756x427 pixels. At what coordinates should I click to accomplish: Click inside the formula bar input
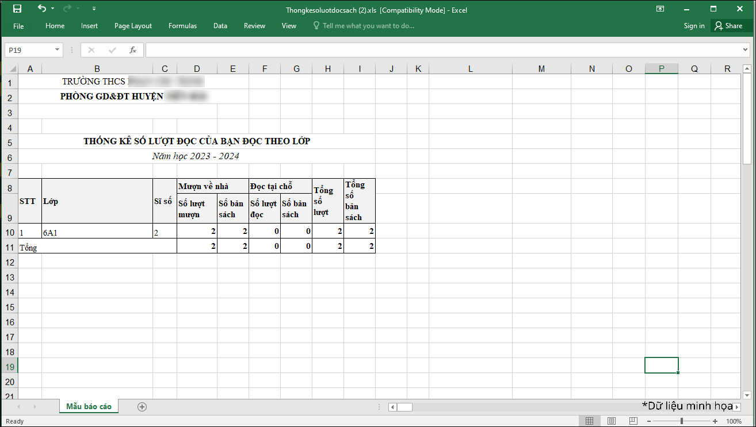point(443,50)
